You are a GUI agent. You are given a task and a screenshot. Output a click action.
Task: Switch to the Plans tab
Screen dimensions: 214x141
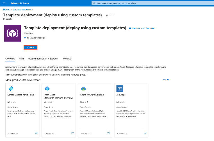(22, 59)
